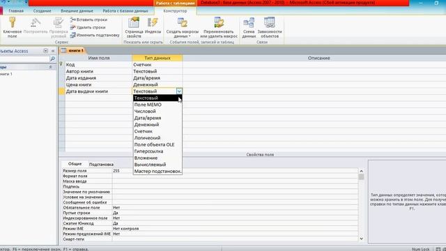Collapse the tables group in navigation pane
The height and width of the screenshot is (251, 446).
(x=50, y=67)
